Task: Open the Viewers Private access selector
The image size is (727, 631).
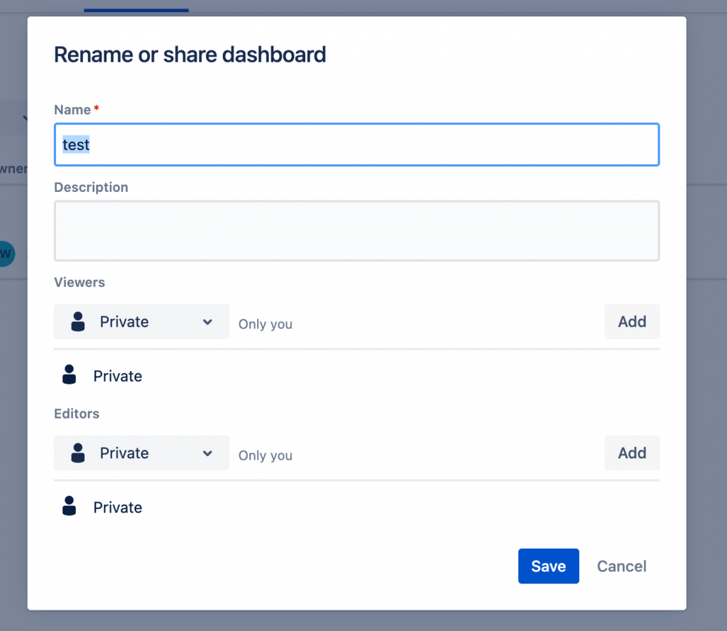Action: click(x=141, y=322)
